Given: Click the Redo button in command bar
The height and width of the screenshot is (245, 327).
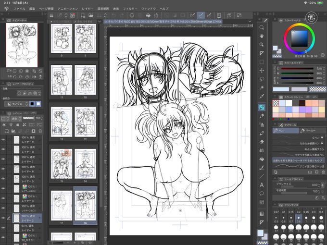Looking at the screenshot, I should point(123,15).
